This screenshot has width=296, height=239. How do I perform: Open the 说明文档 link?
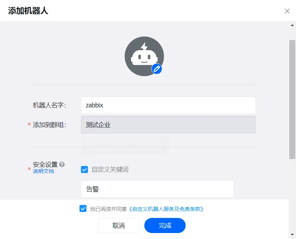[43, 171]
